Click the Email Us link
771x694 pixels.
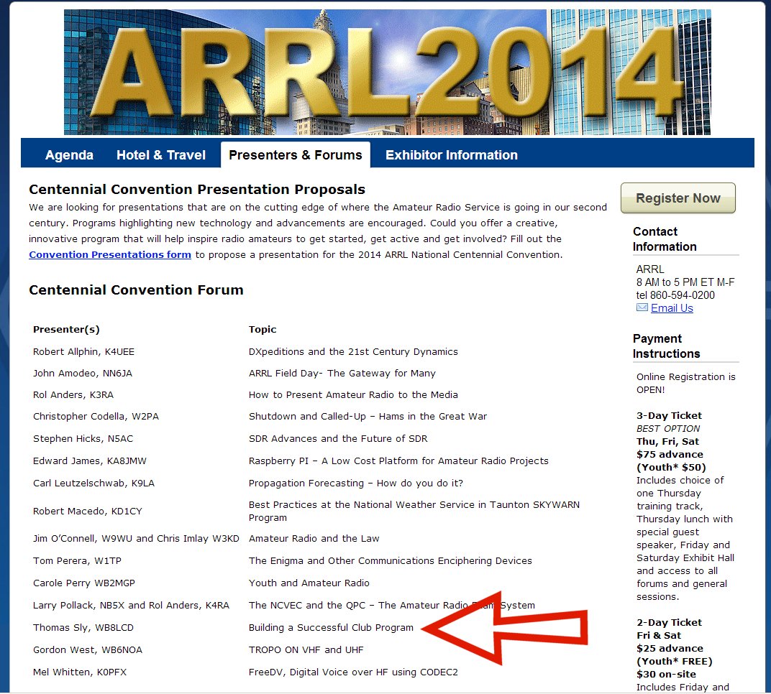pyautogui.click(x=672, y=308)
